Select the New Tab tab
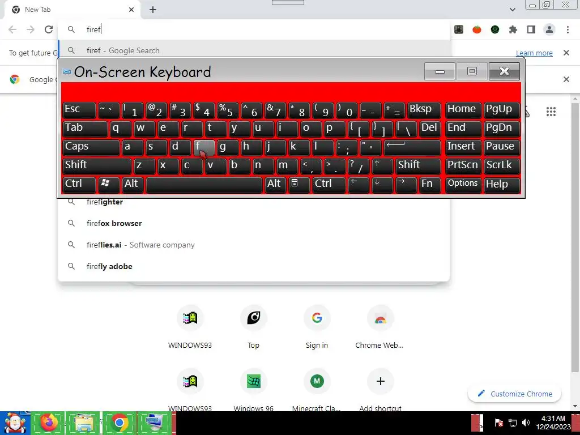 (72, 10)
